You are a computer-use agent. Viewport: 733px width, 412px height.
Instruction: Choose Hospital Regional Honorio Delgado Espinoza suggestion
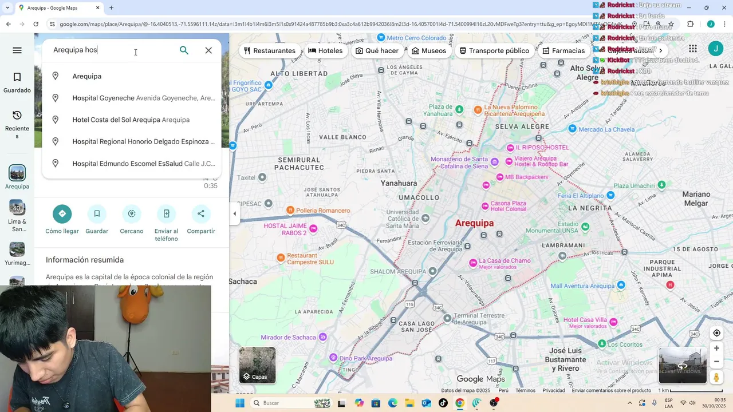click(132, 141)
